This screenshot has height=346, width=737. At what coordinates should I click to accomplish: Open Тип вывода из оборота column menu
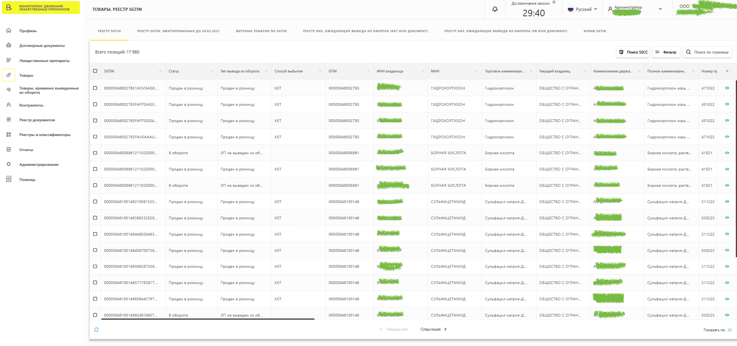[266, 71]
